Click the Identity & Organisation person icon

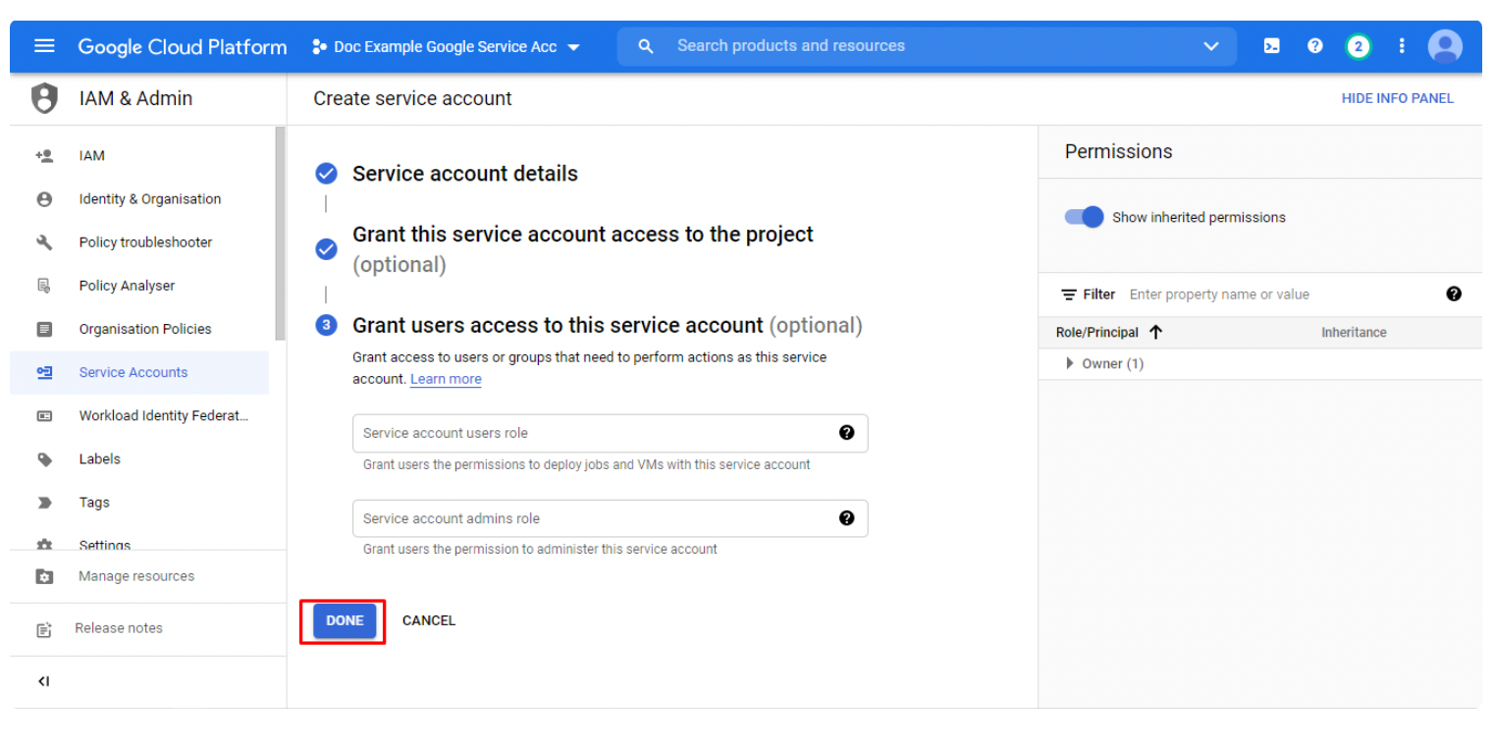point(44,199)
